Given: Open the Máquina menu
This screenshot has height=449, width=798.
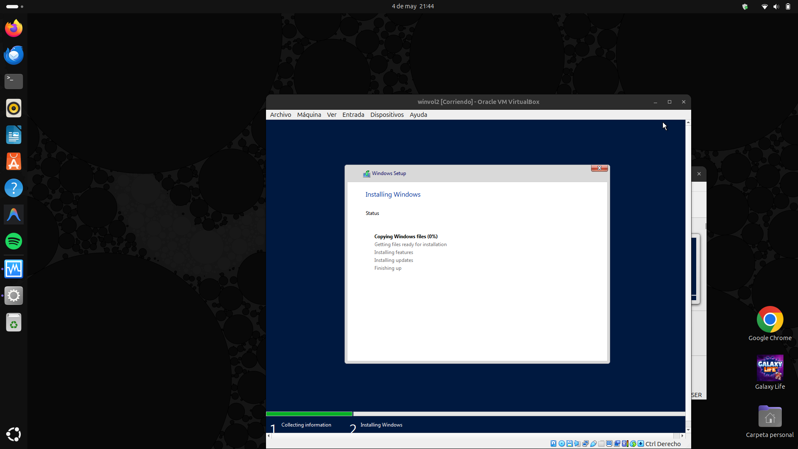Looking at the screenshot, I should coord(309,115).
